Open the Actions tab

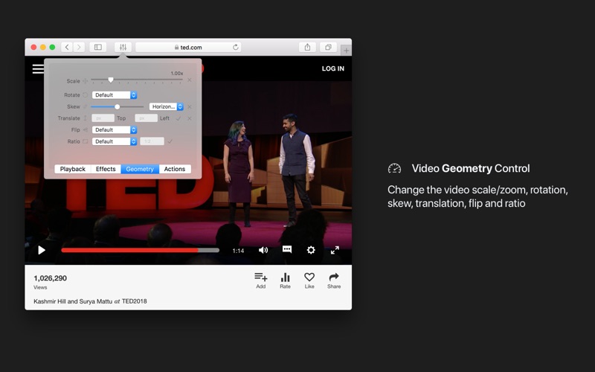(175, 169)
